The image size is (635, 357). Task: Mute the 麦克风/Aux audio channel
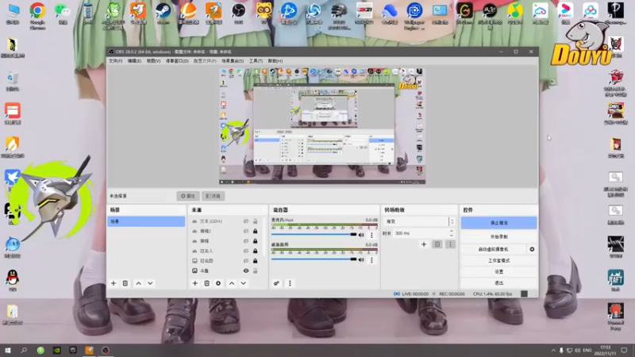[x=361, y=235]
